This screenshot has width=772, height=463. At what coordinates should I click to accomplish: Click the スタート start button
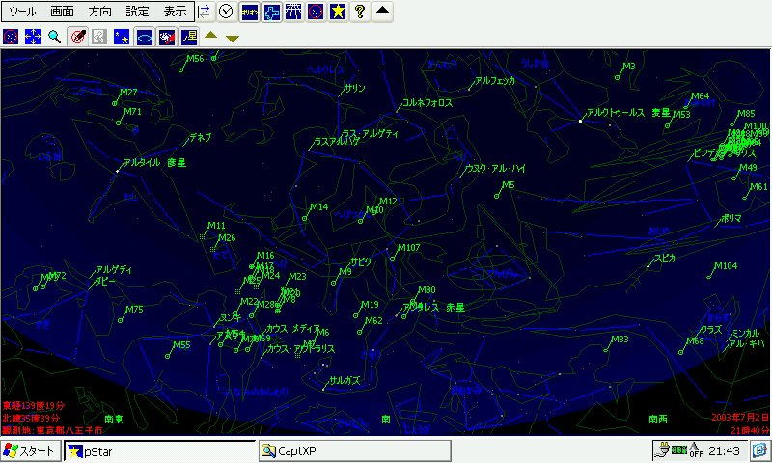pyautogui.click(x=31, y=450)
